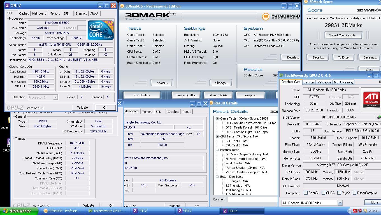Image resolution: width=381 pixels, height=215 pixels.
Task: Click the 3DMark05 orange title bar icon
Action: click(122, 6)
